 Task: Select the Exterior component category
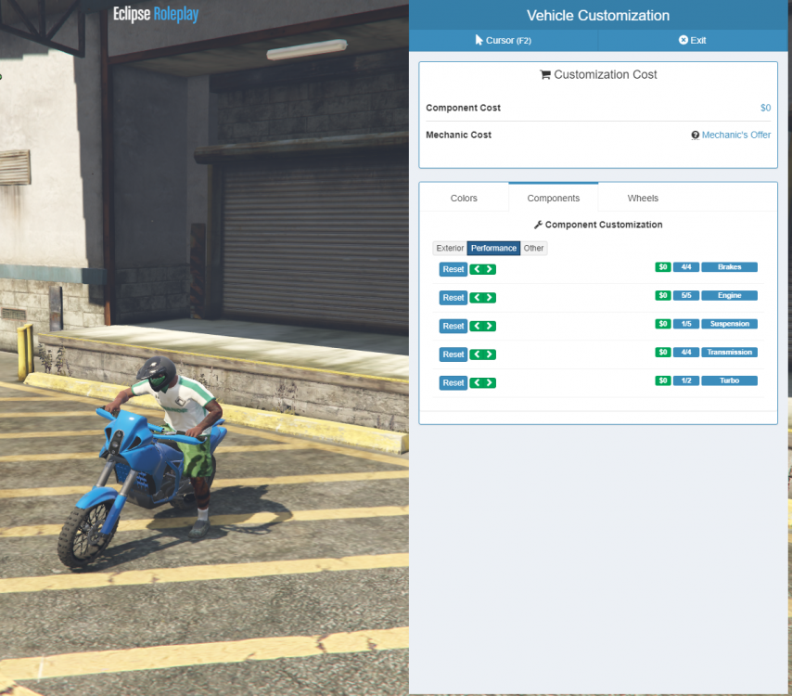pyautogui.click(x=450, y=248)
